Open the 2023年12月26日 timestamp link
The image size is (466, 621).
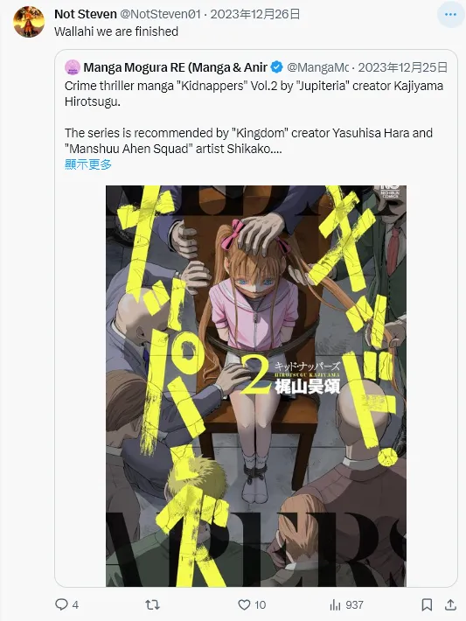(x=255, y=14)
